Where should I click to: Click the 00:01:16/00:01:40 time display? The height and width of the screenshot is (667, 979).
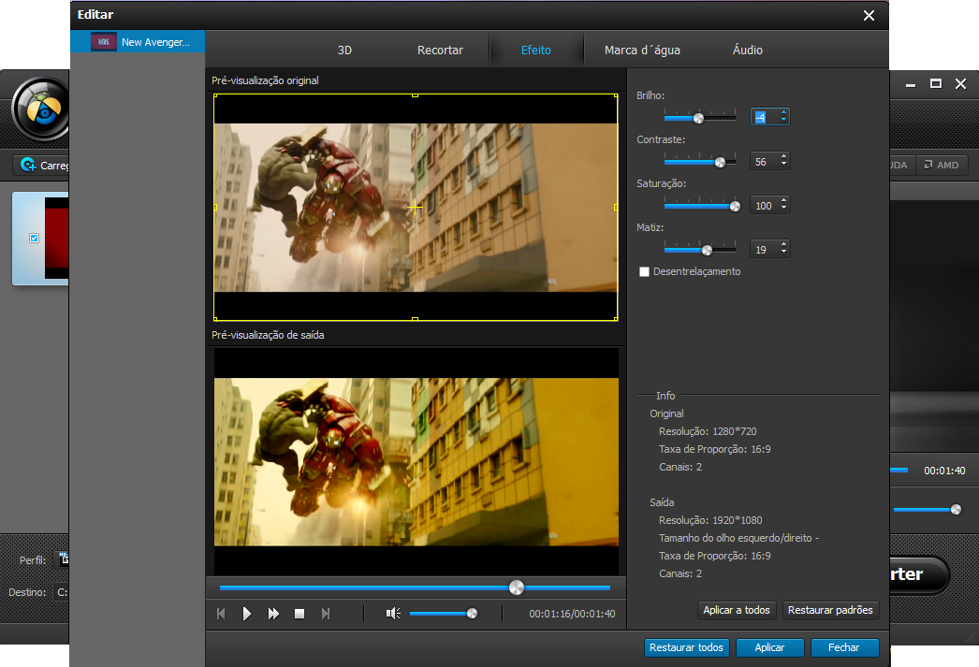(x=572, y=614)
